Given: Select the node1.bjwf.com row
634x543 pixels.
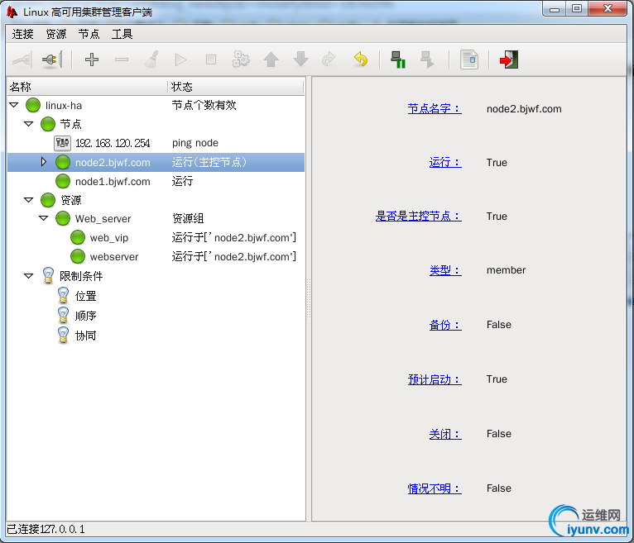Looking at the screenshot, I should point(156,181).
